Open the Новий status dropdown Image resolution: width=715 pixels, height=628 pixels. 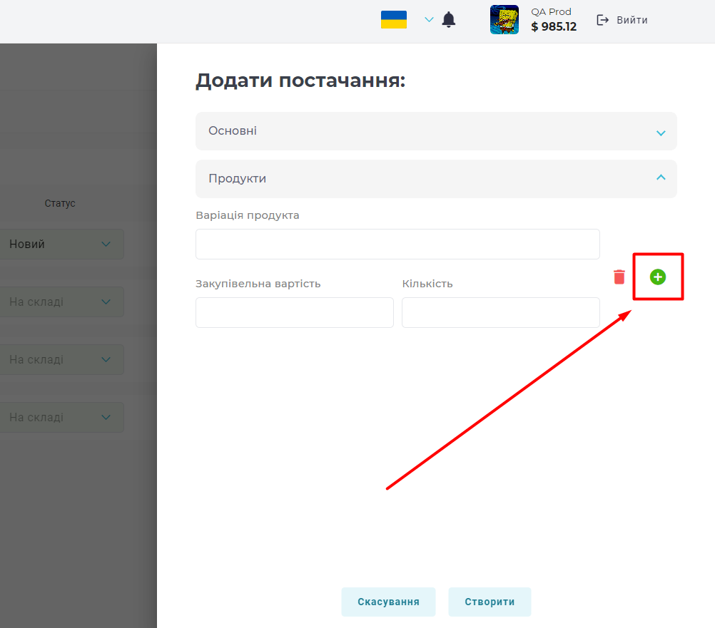(x=61, y=244)
